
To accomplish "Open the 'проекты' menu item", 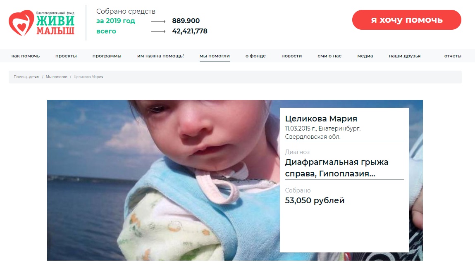I will tap(66, 56).
